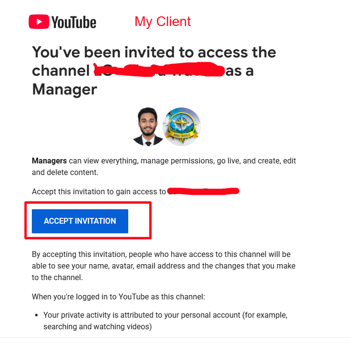Viewport: 350px width, 350px height.
Task: Click the word 'Manager' ending the heading
Action: point(65,90)
